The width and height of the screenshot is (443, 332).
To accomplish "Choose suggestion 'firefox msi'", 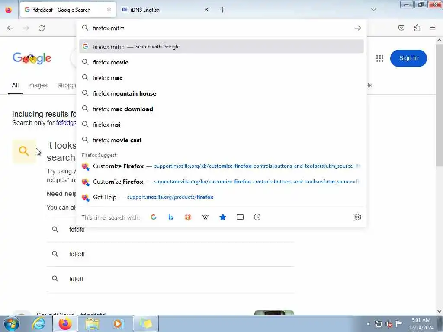I will (x=221, y=124).
